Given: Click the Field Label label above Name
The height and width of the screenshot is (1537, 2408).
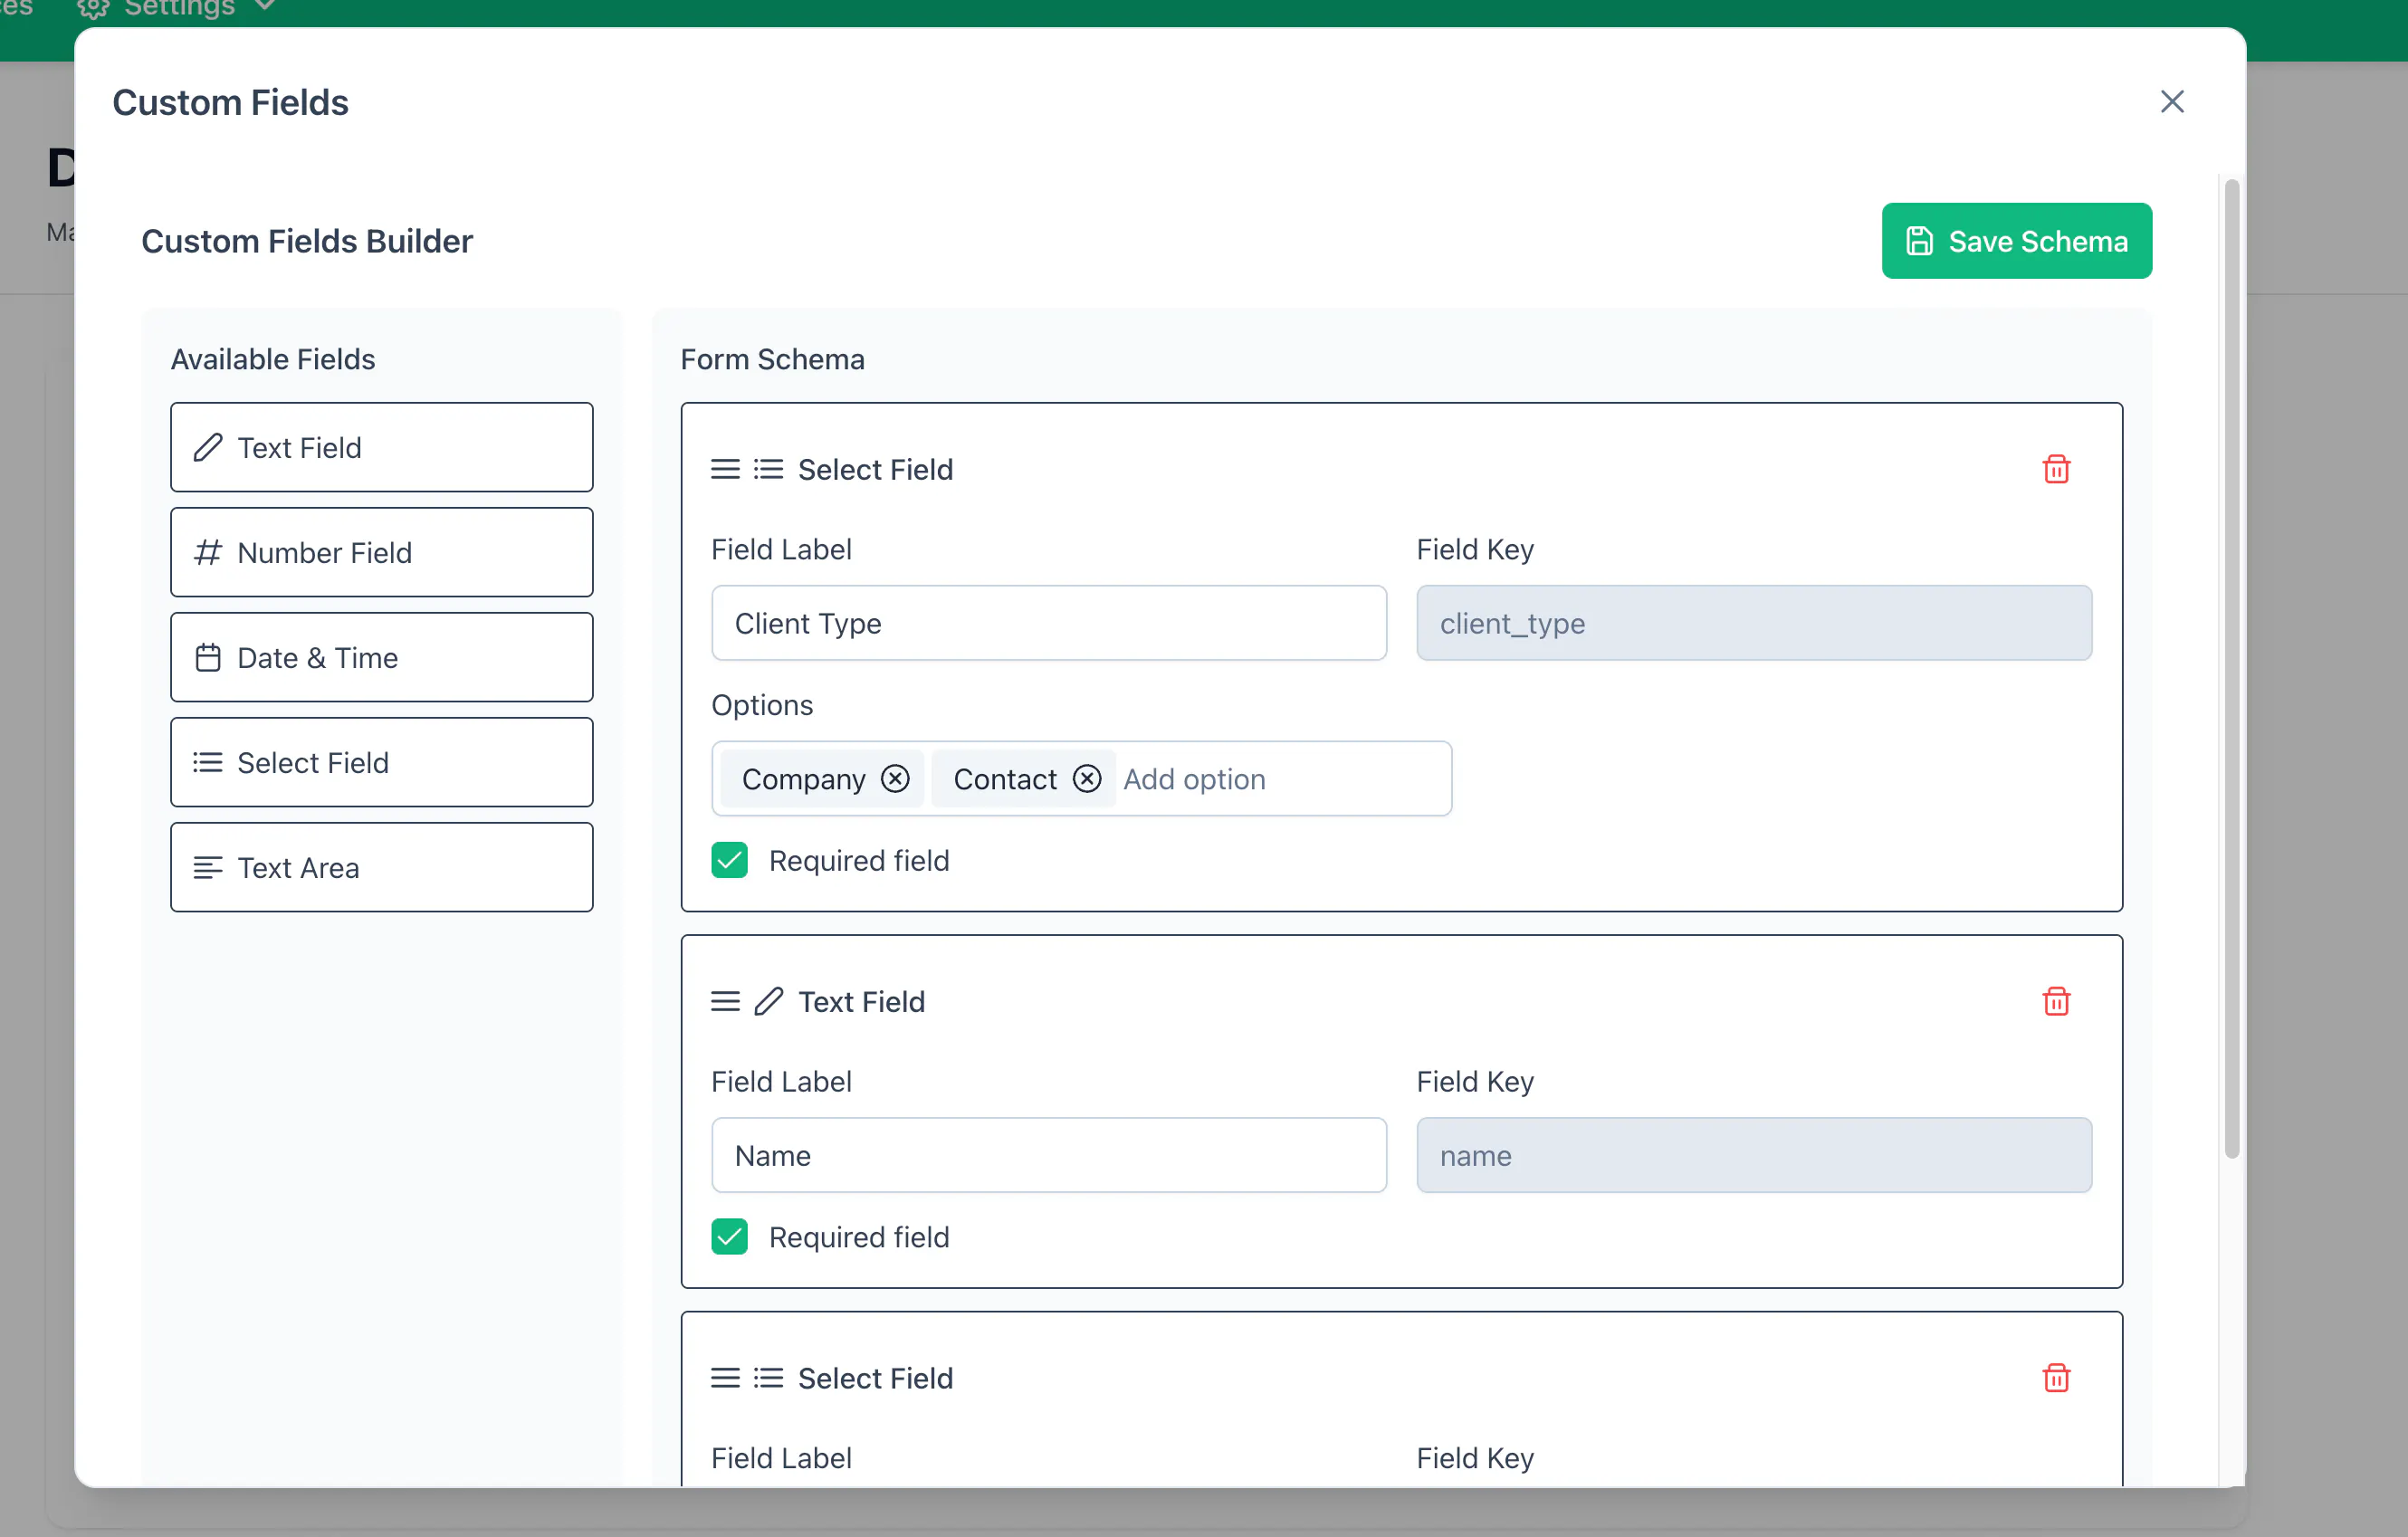Looking at the screenshot, I should (781, 1081).
